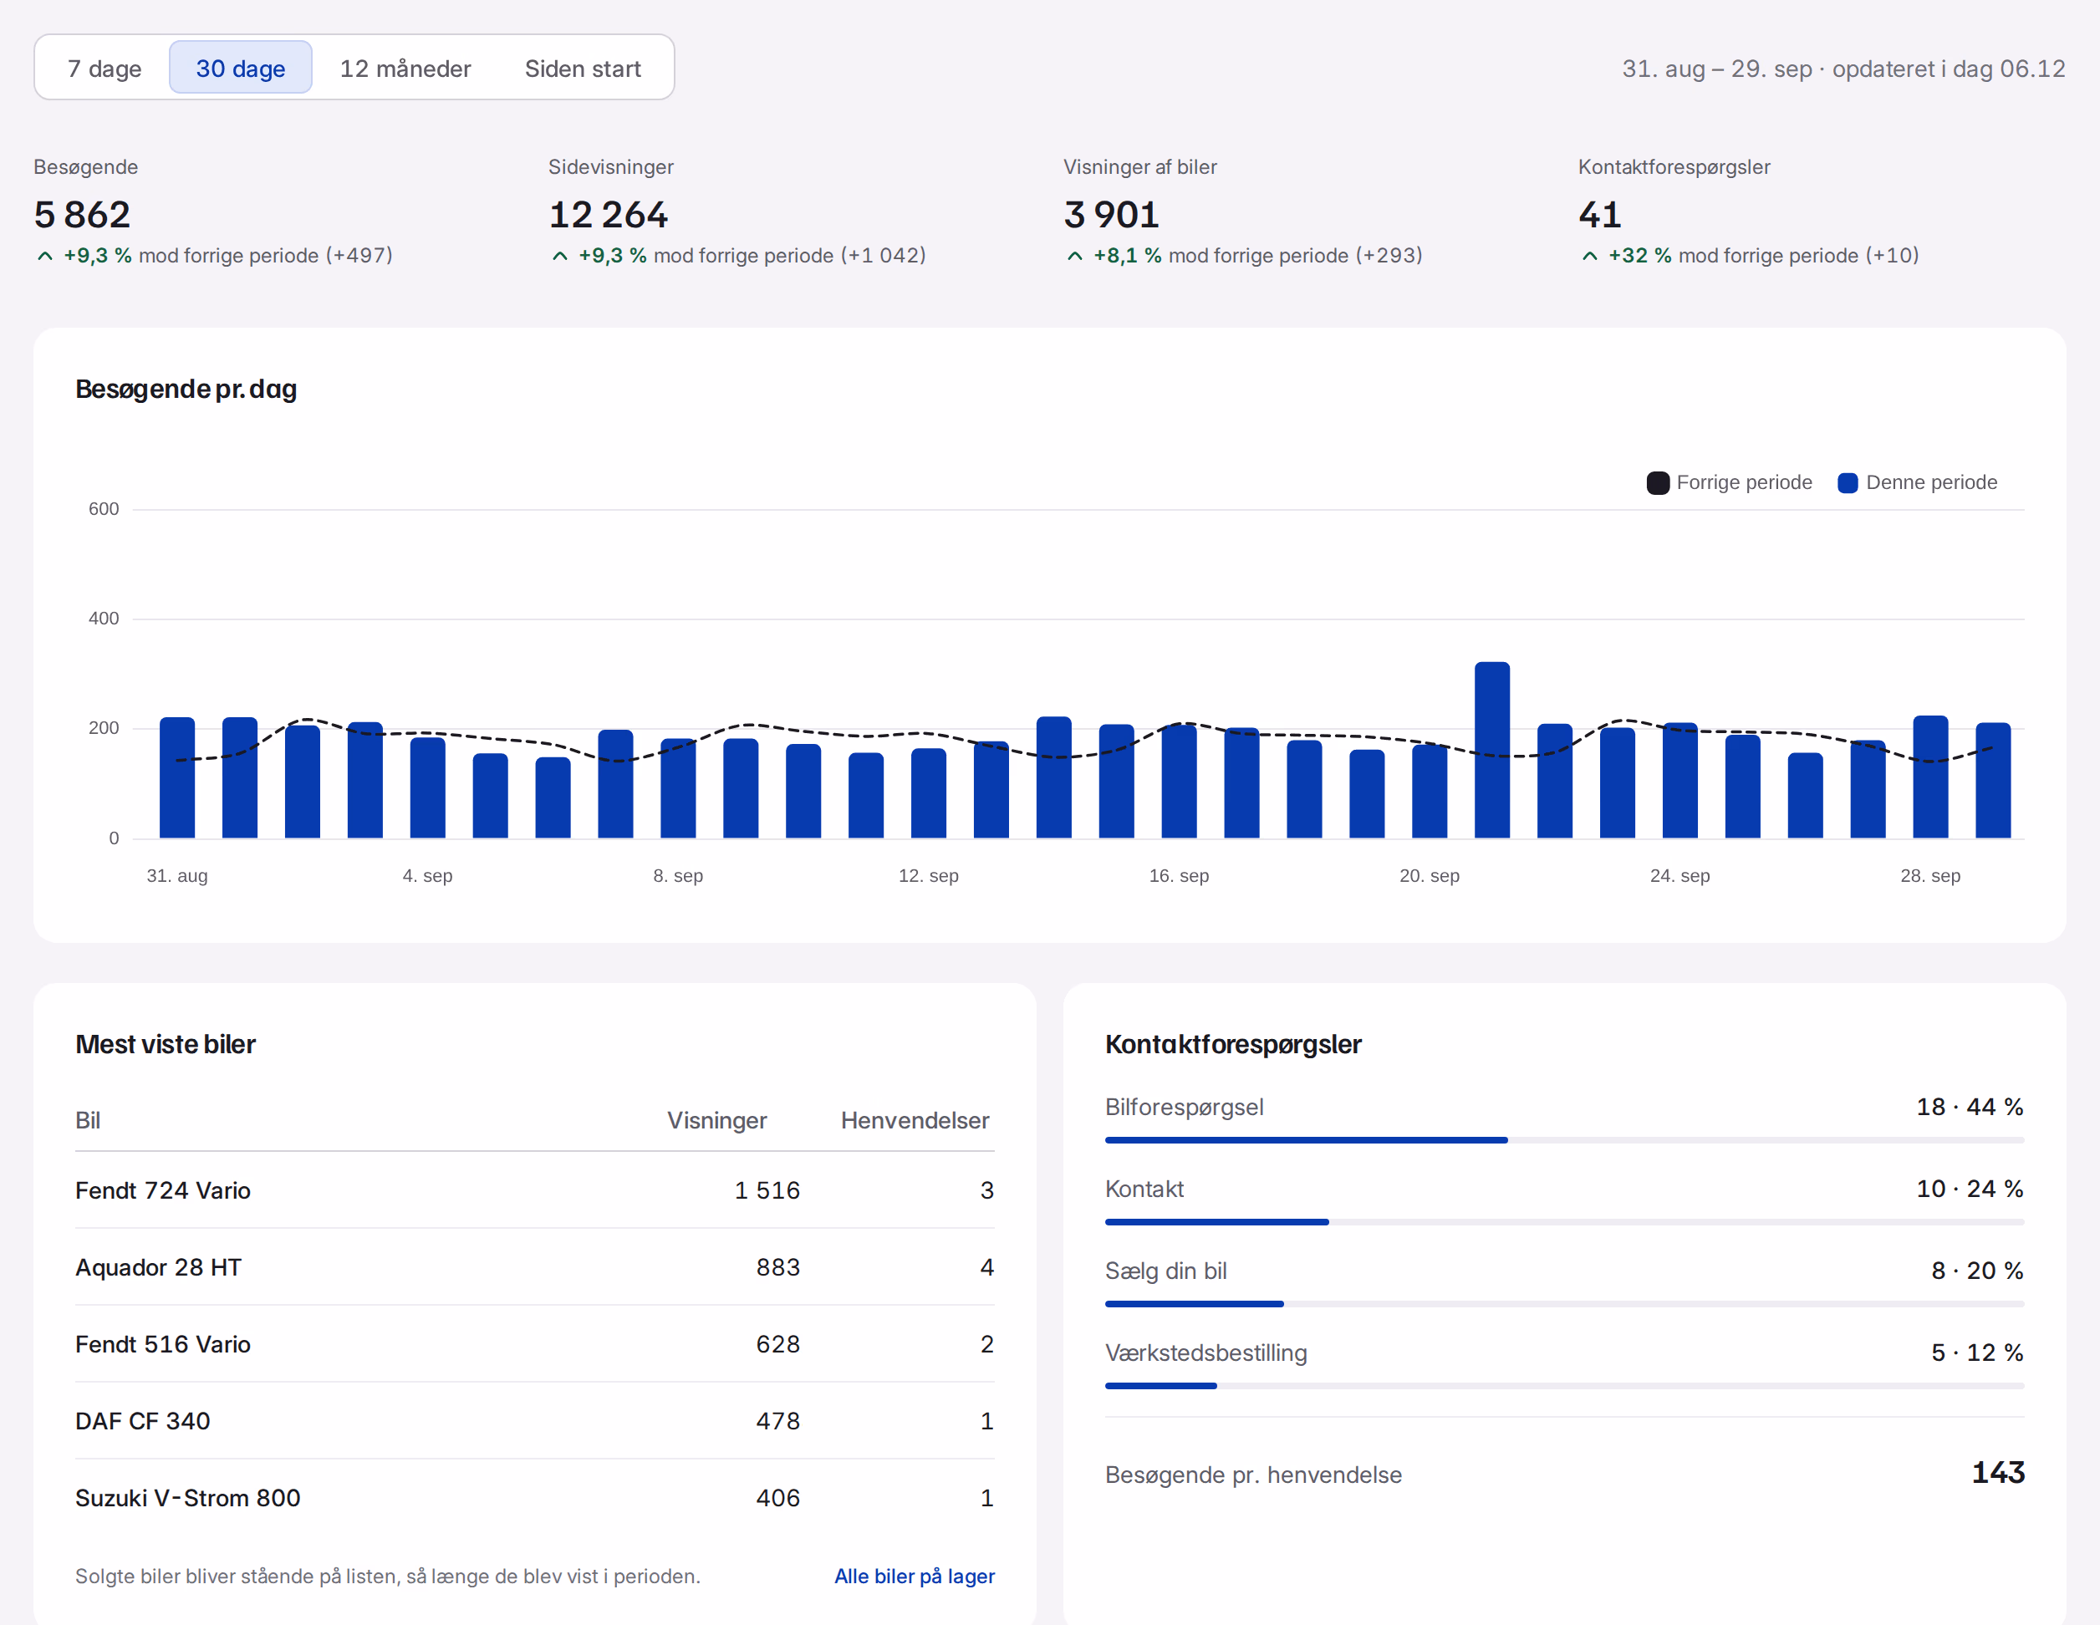Click the 18 · 44 % Bilforespørgsel value
This screenshot has height=1625, width=2100.
tap(1970, 1107)
